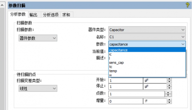Select temp in the dropdown list
This screenshot has width=192, height=110.
(x=147, y=71)
